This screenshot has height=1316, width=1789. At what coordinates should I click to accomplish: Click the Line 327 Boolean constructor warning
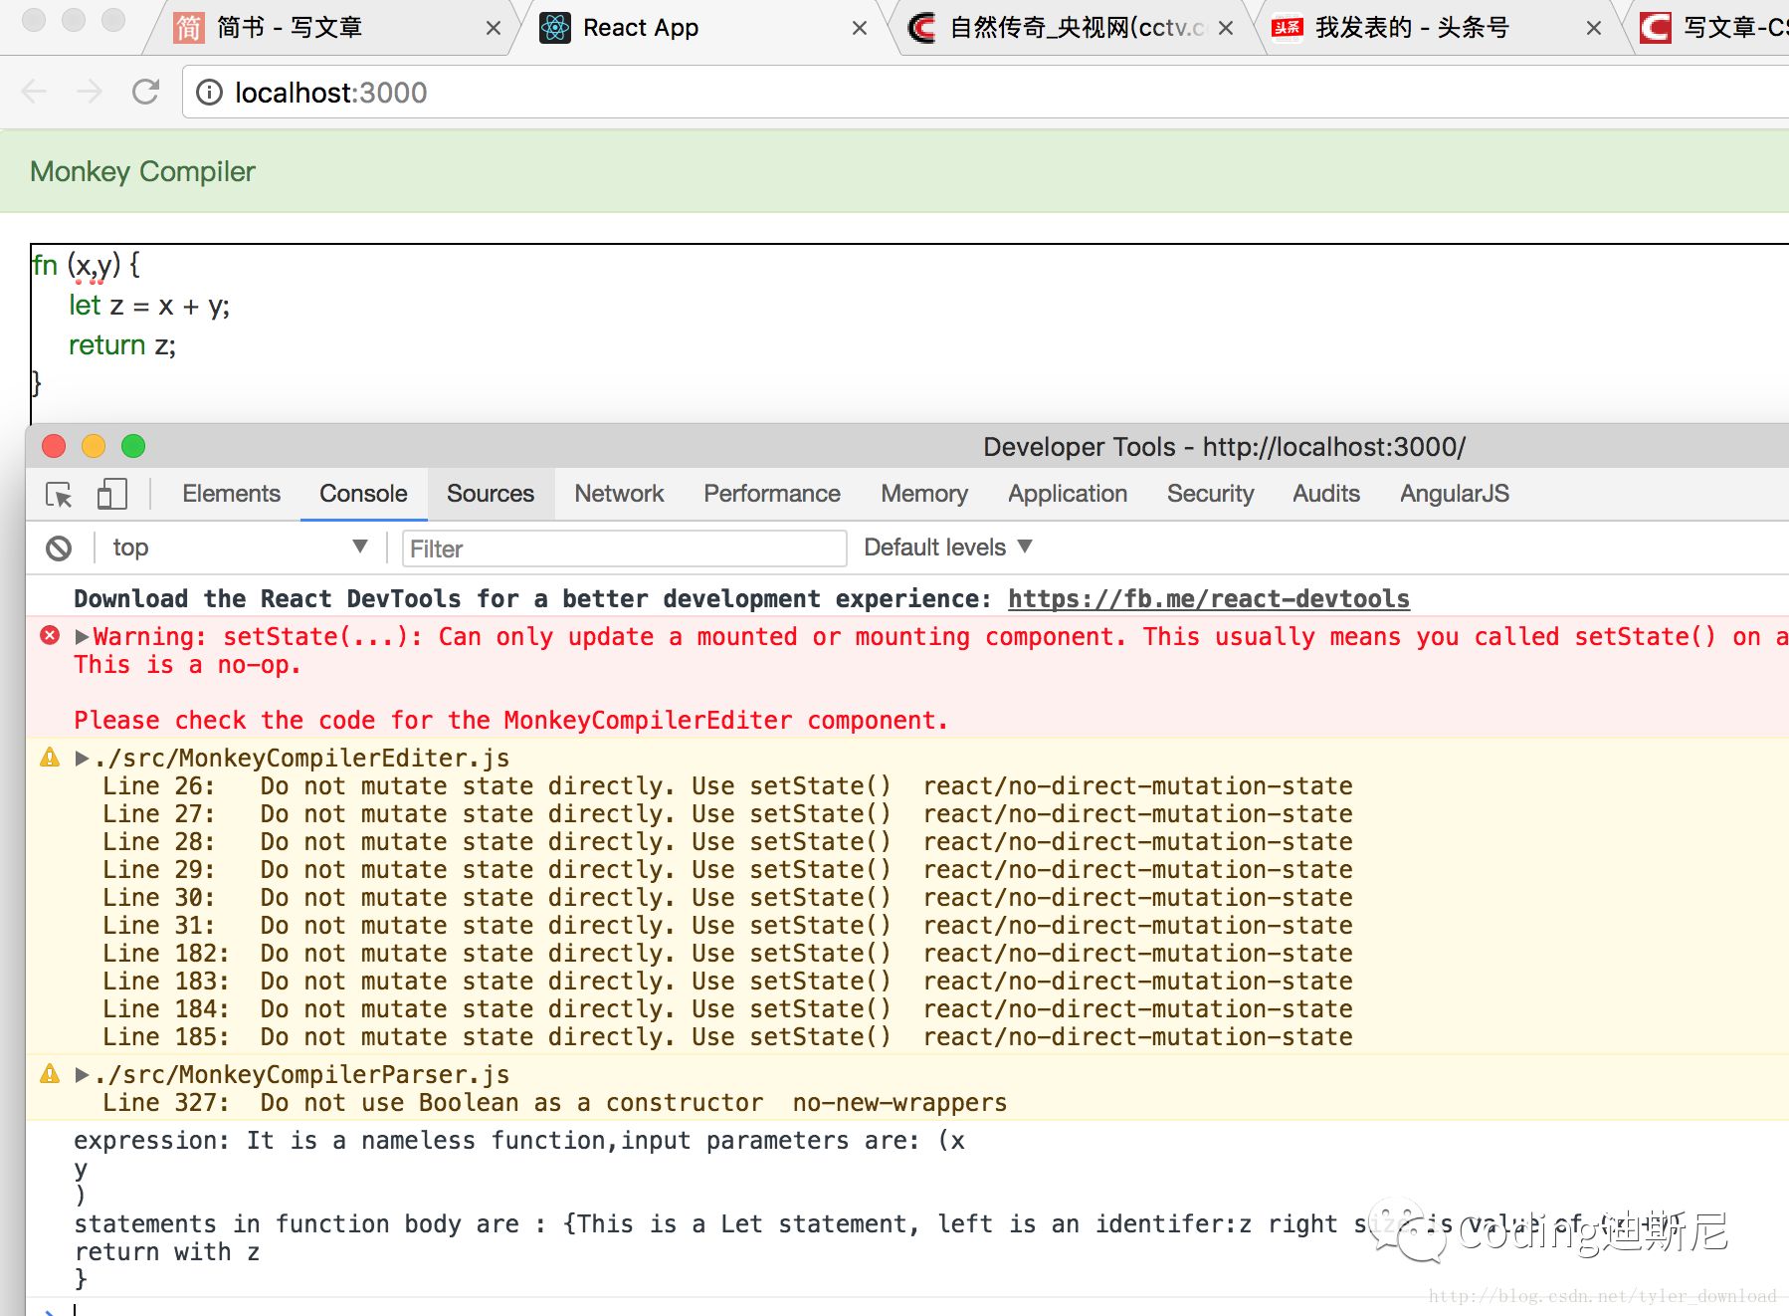tap(555, 1102)
